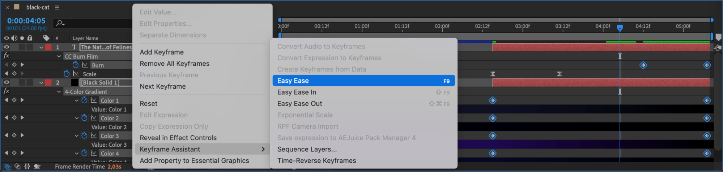
Task: Click the Color 1 stopwatch icon
Action: pyautogui.click(x=84, y=100)
